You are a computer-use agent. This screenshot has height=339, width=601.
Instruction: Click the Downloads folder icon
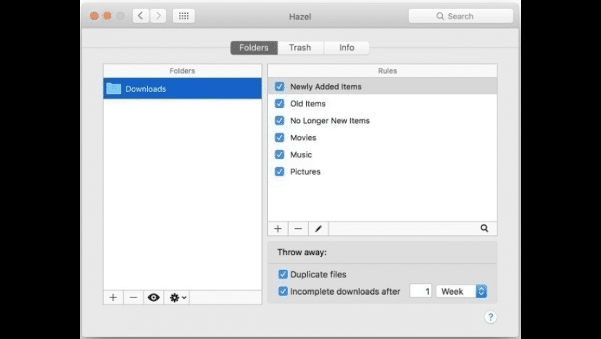coord(113,89)
